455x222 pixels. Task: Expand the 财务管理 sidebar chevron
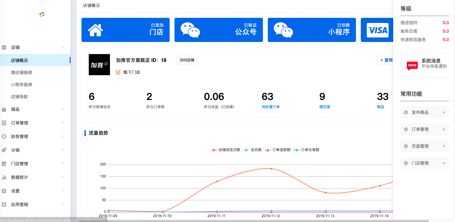click(x=63, y=136)
